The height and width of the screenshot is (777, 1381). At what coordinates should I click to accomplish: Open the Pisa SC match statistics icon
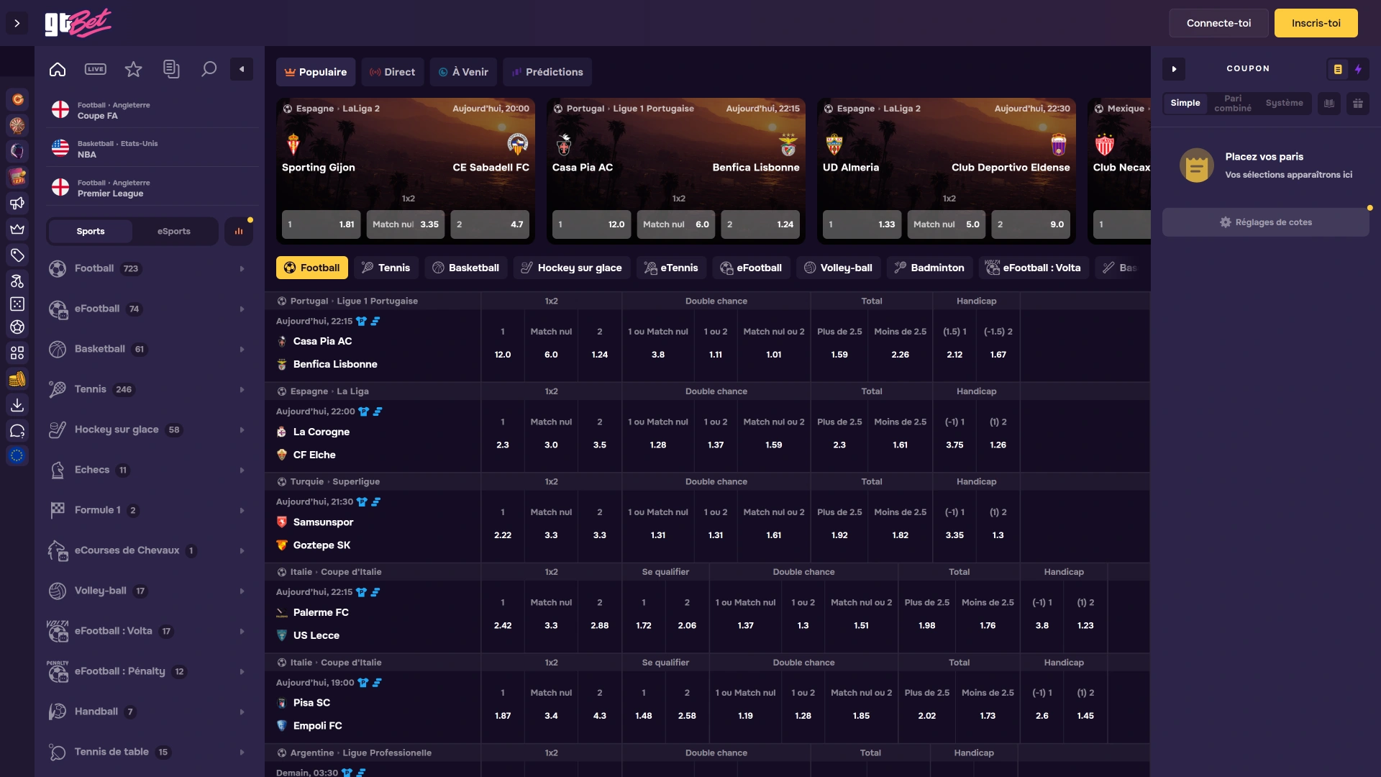pos(377,683)
